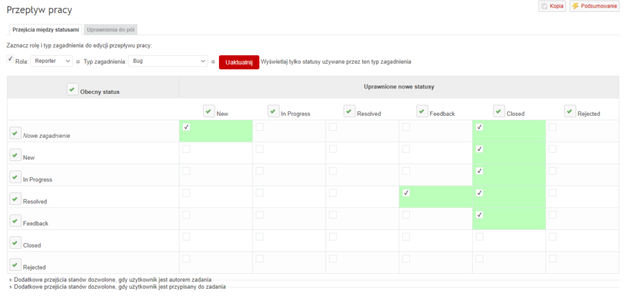
Task: Check Feedback to Resolved transition
Action: 333,214
